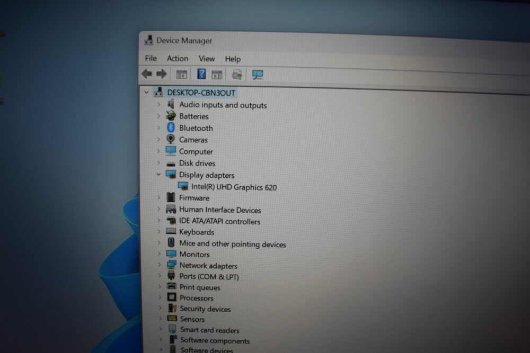Click the Forward arrow toolbar icon

162,74
